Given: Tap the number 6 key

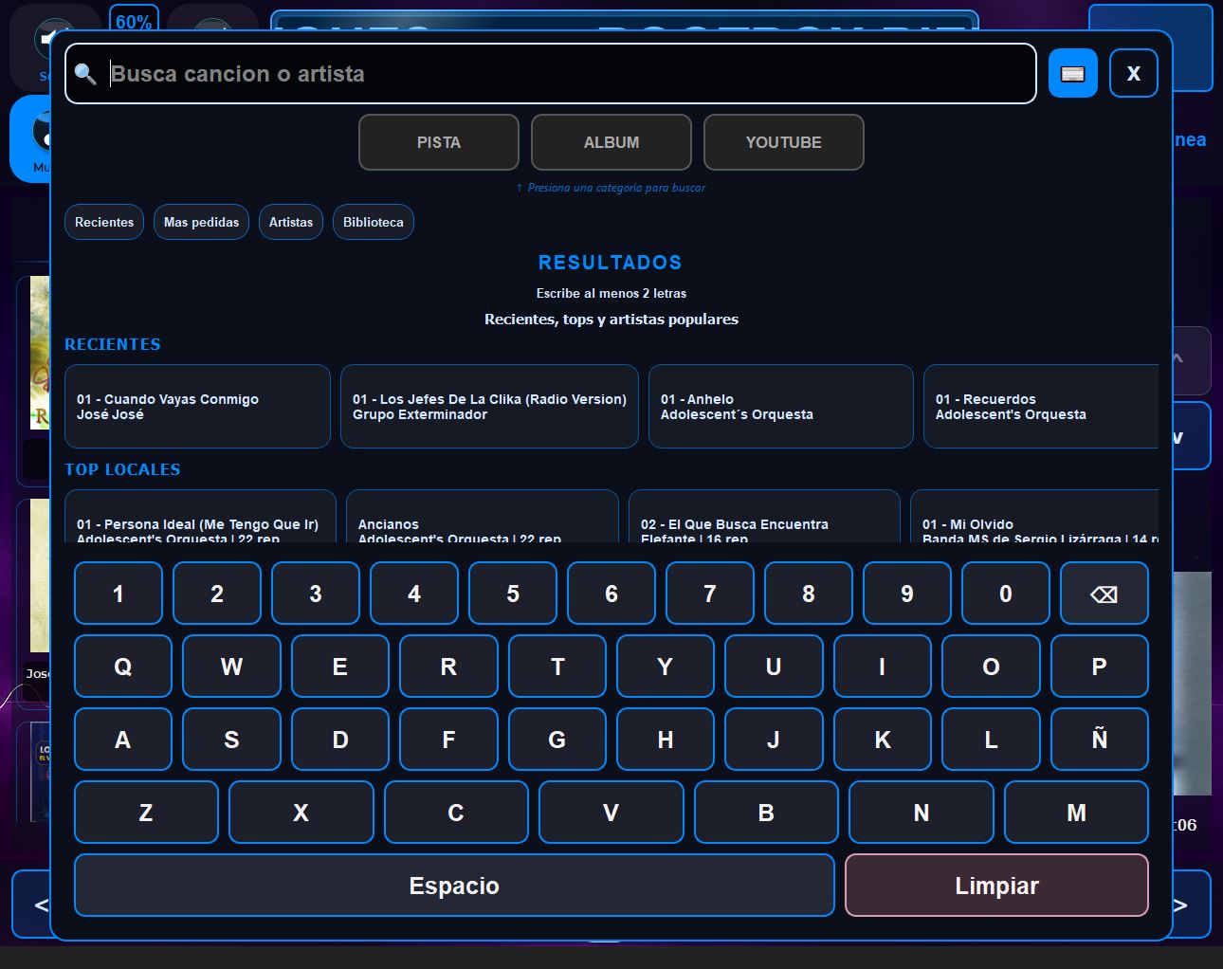Looking at the screenshot, I should pyautogui.click(x=611, y=594).
